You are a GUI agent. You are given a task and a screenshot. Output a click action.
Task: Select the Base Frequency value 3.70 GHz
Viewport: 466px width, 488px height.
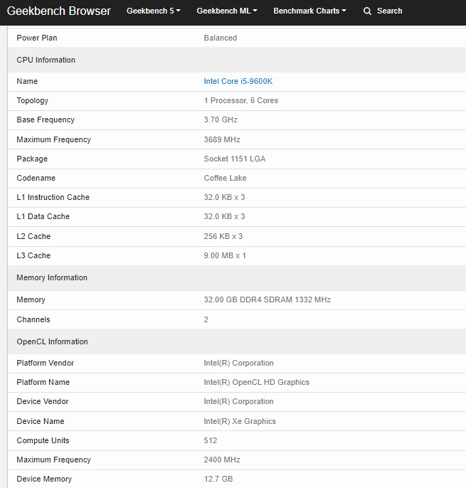click(221, 120)
